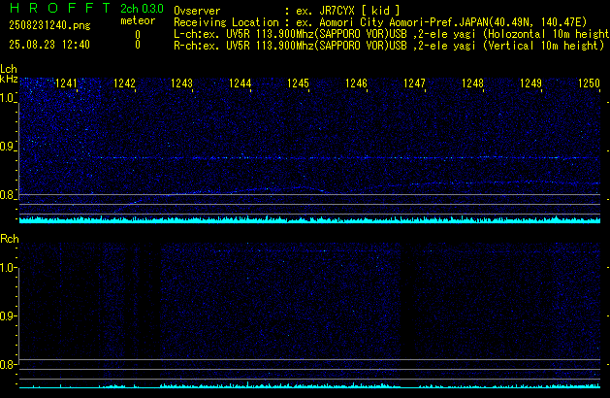Select the 1241 time marker
The image size is (610, 398).
[66, 83]
